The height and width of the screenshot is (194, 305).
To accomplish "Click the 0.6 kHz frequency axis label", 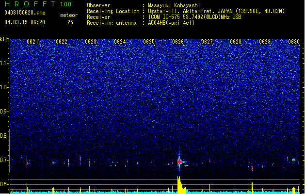I will [4, 184].
